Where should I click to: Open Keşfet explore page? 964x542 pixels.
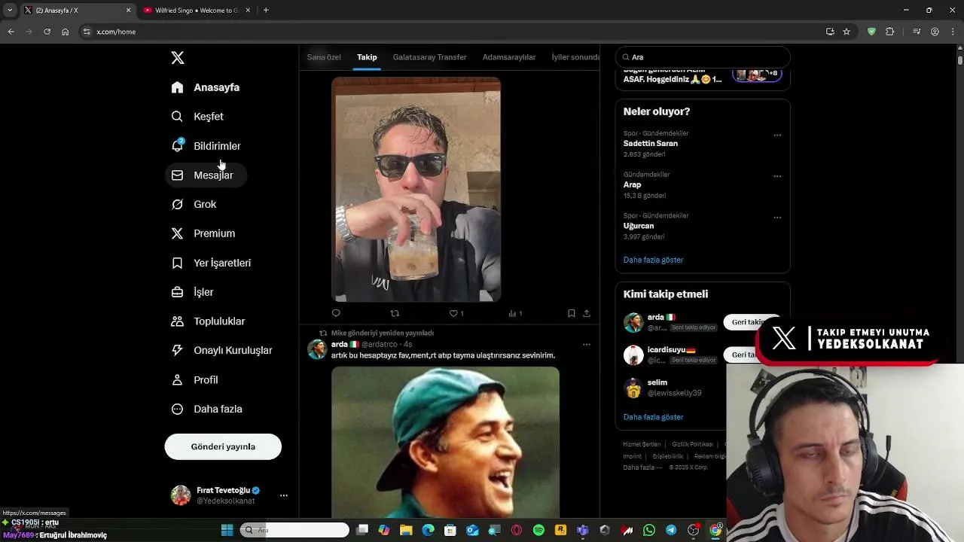197,117
